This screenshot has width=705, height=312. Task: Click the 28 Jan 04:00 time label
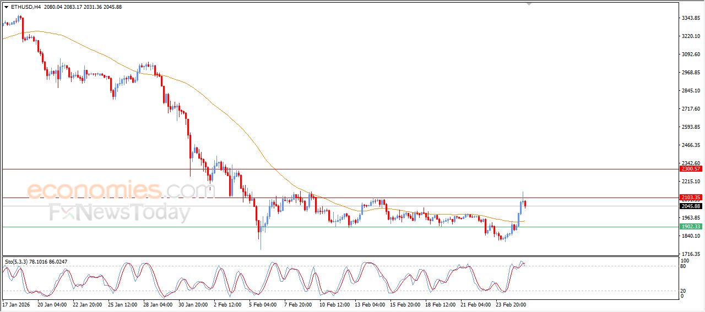point(158,304)
